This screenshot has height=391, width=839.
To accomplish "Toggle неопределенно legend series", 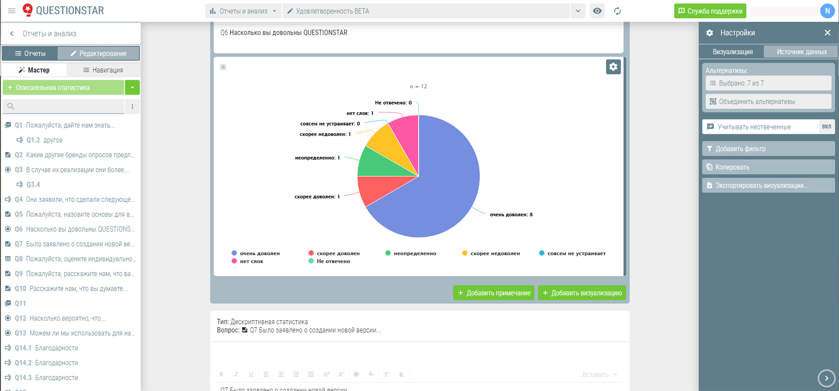I will point(411,253).
